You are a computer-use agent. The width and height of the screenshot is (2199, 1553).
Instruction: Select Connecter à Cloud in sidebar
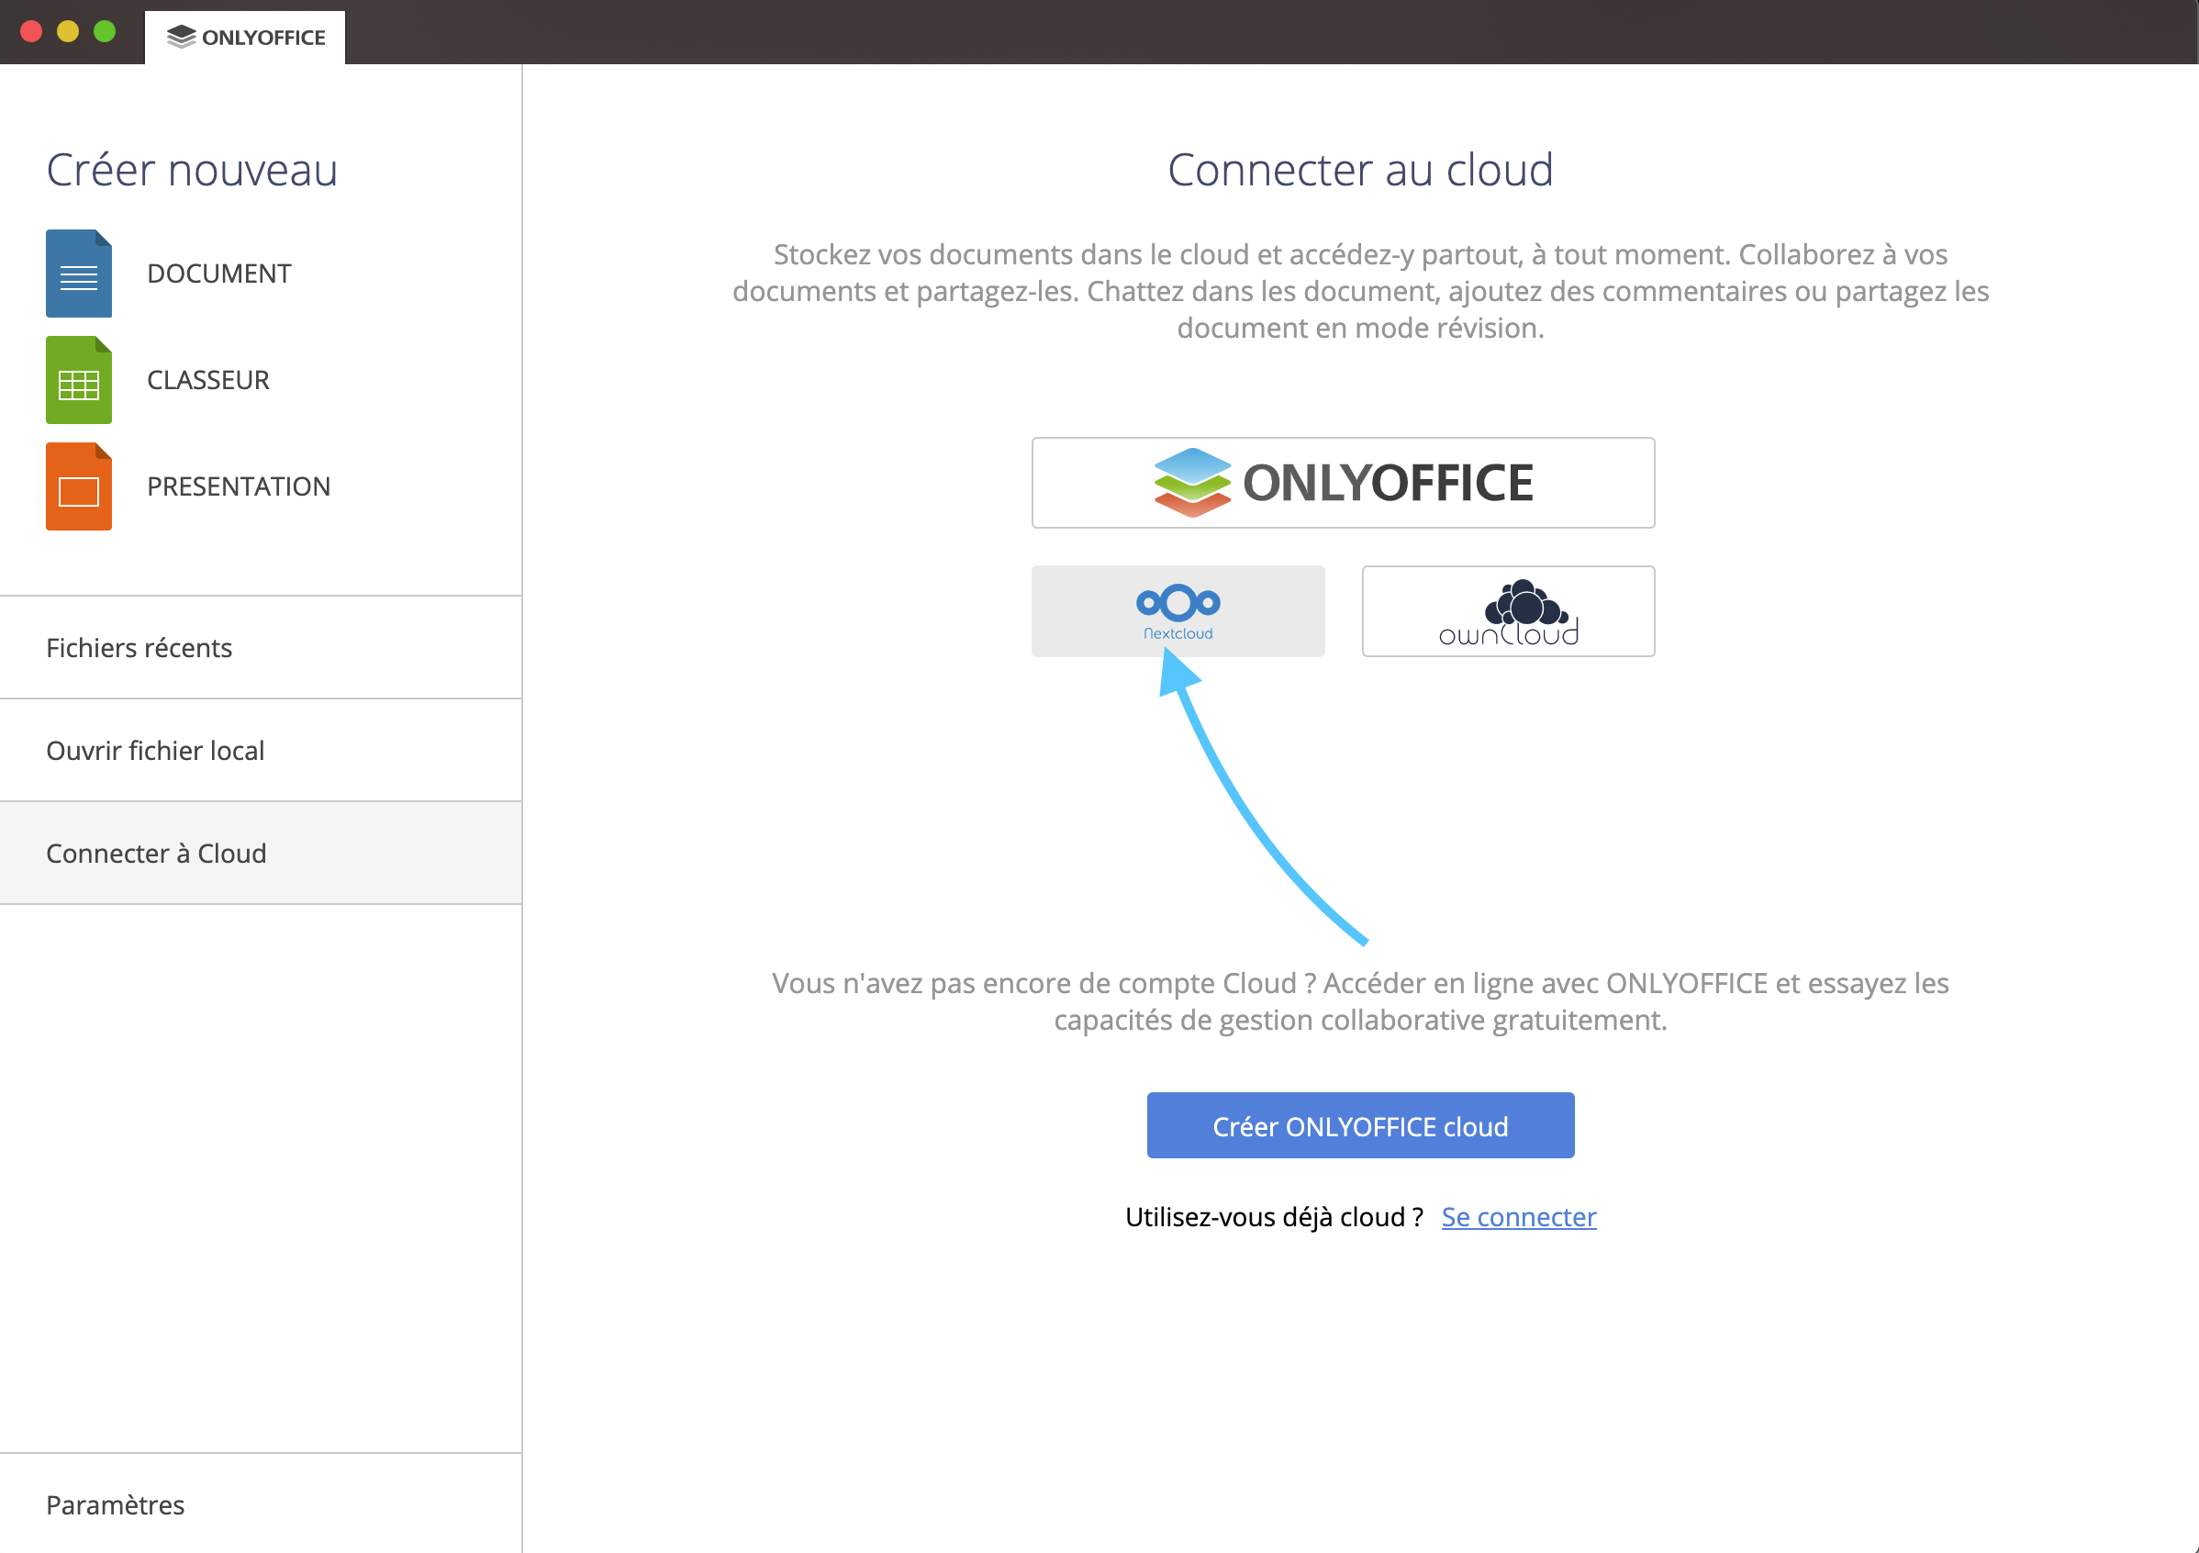pyautogui.click(x=261, y=853)
